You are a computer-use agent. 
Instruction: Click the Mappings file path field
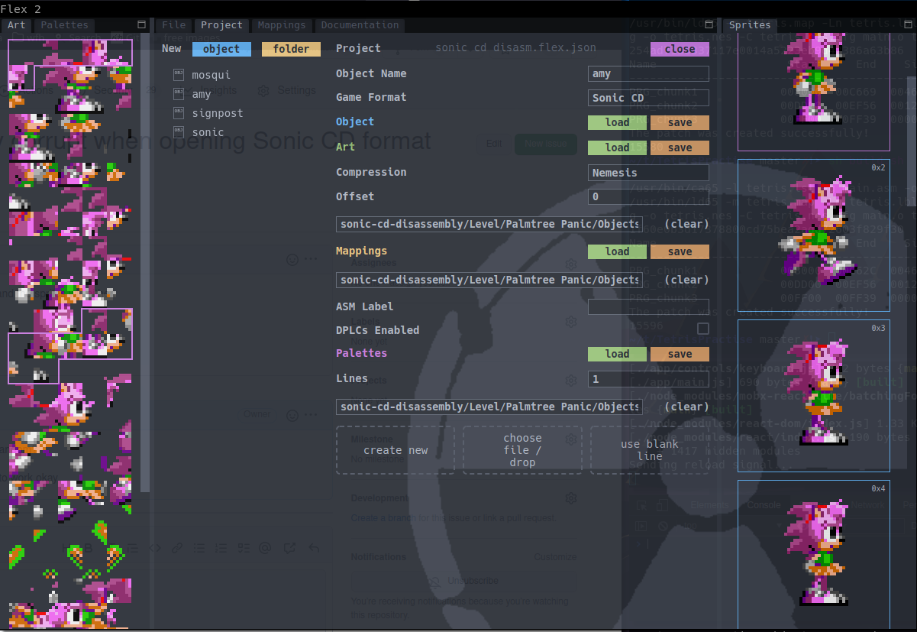[x=489, y=280]
